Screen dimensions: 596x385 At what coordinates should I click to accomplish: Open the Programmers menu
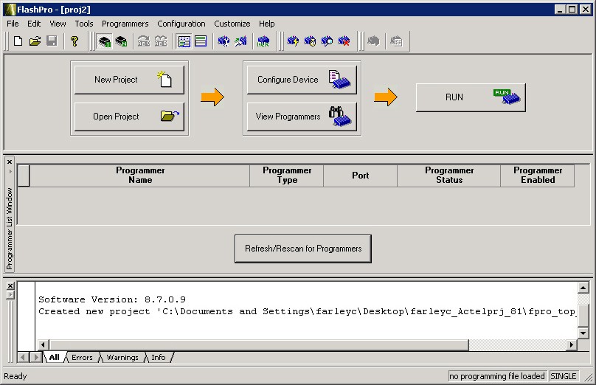[x=125, y=24]
